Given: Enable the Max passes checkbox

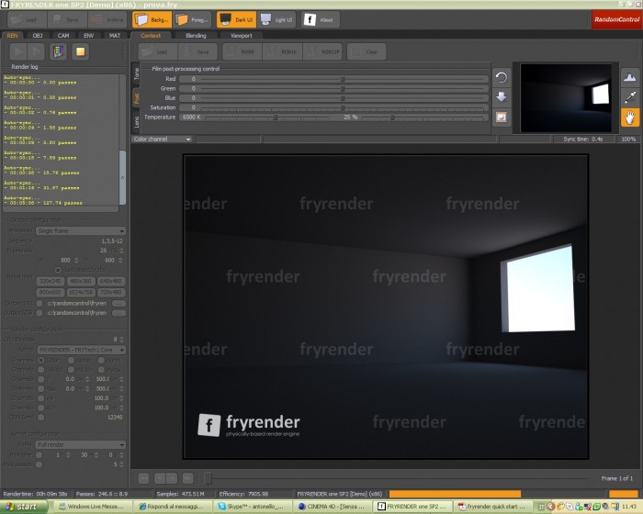Looking at the screenshot, I should (39, 464).
